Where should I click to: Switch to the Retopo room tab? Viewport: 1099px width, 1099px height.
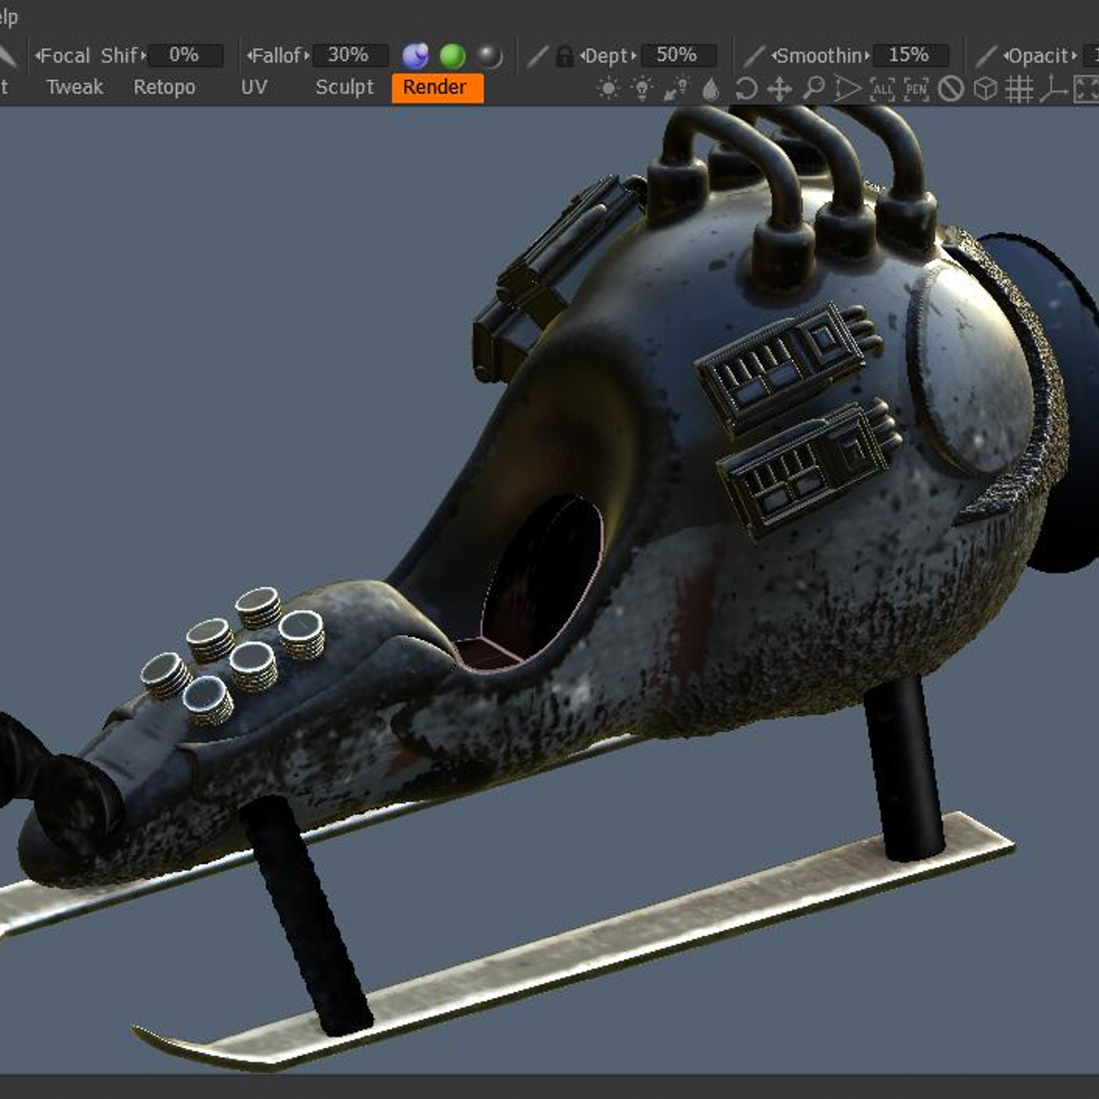pos(164,87)
